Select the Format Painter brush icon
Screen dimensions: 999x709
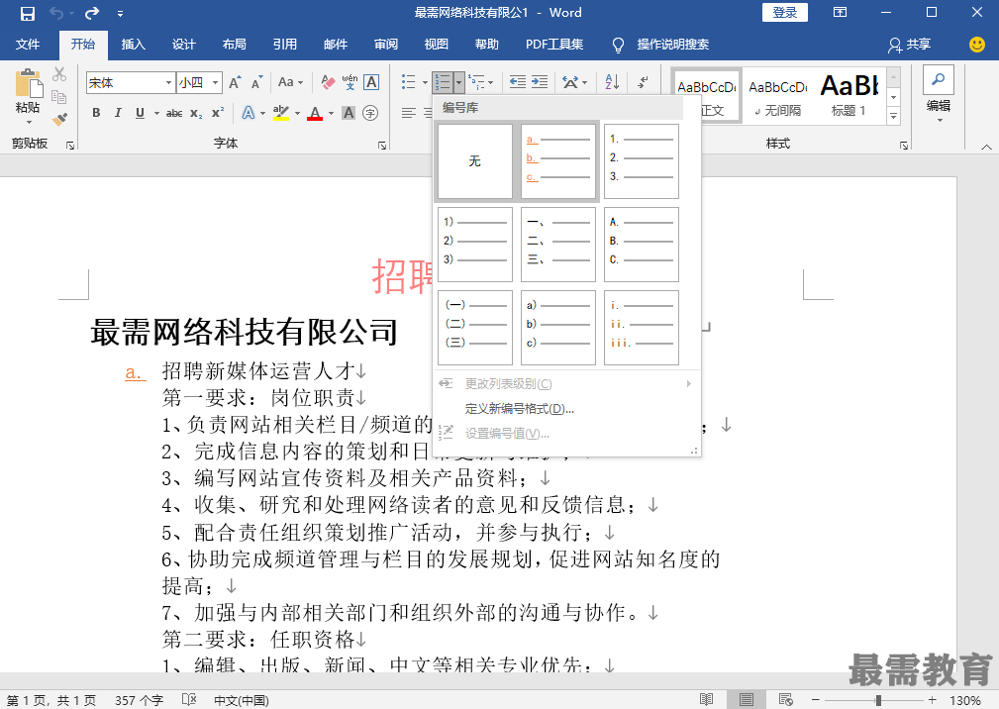[x=59, y=119]
